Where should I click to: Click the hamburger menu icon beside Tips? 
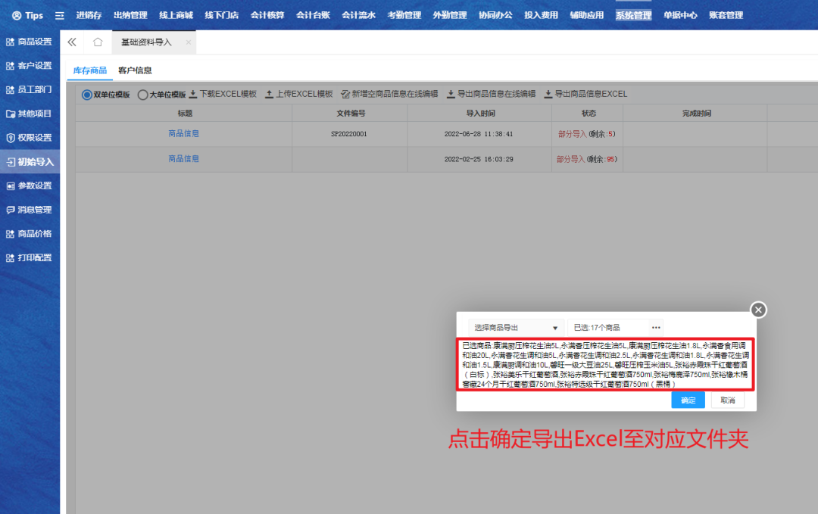click(x=59, y=15)
